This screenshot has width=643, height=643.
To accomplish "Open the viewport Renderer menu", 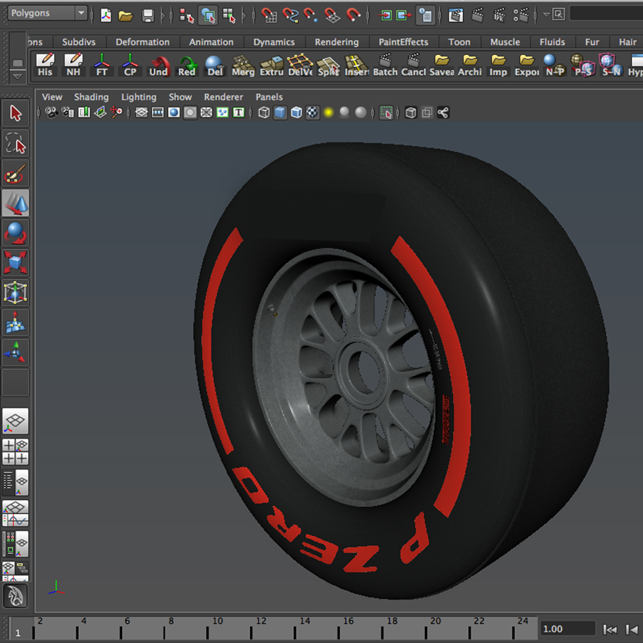I will [223, 97].
